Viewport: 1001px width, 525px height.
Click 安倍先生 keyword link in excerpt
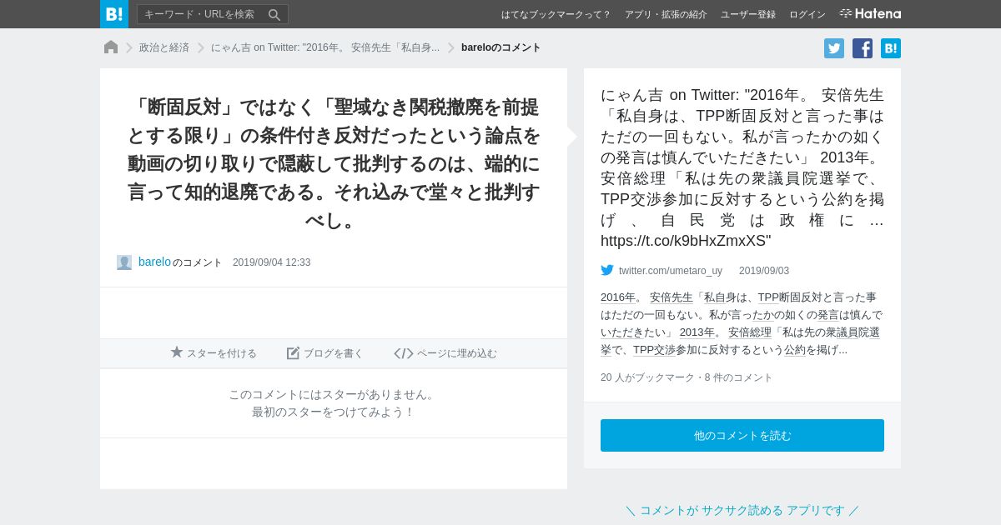point(672,297)
